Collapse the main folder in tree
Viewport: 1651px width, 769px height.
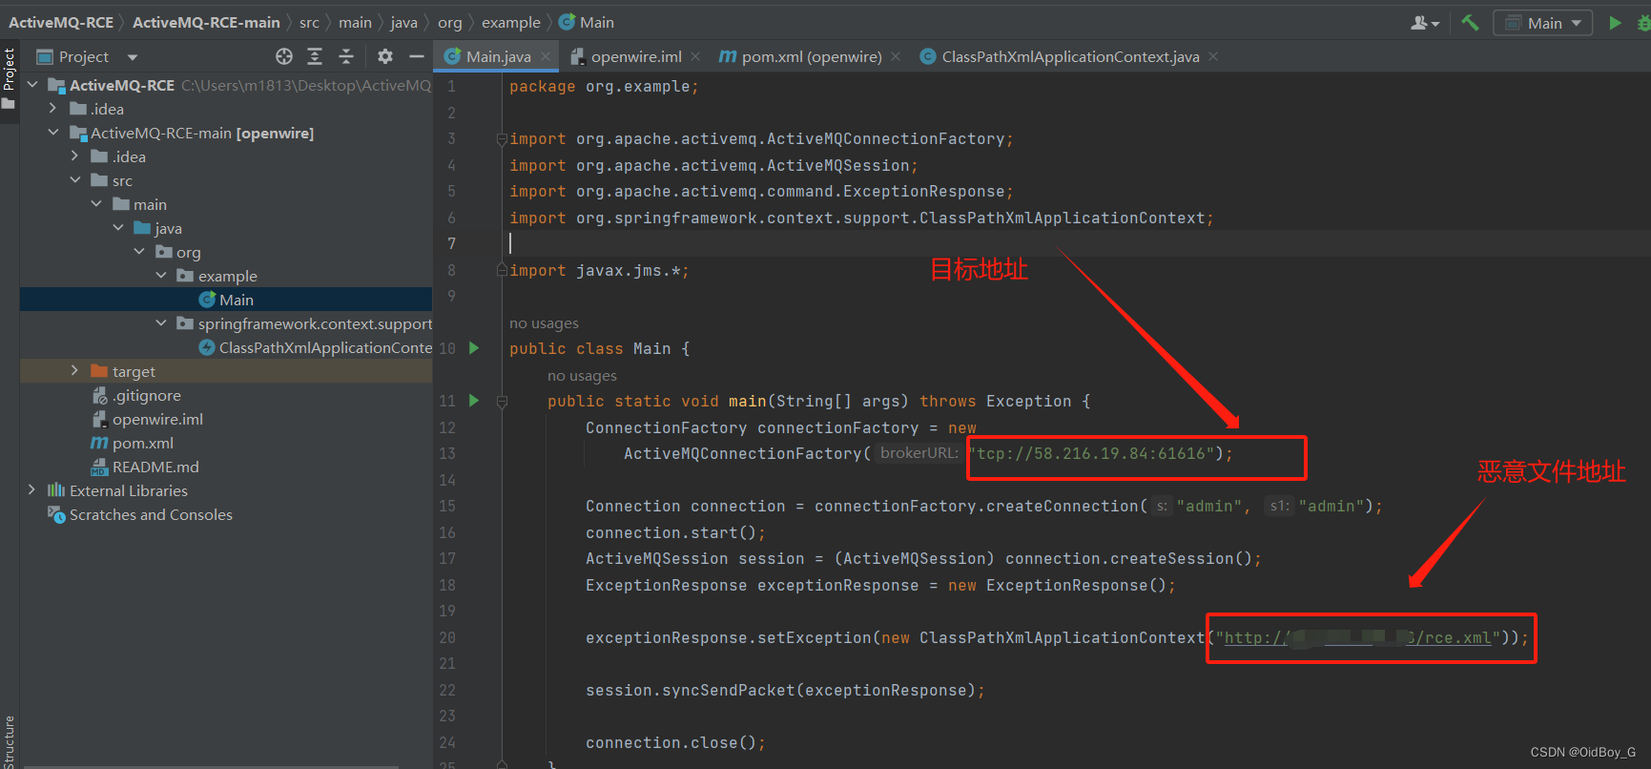click(96, 204)
